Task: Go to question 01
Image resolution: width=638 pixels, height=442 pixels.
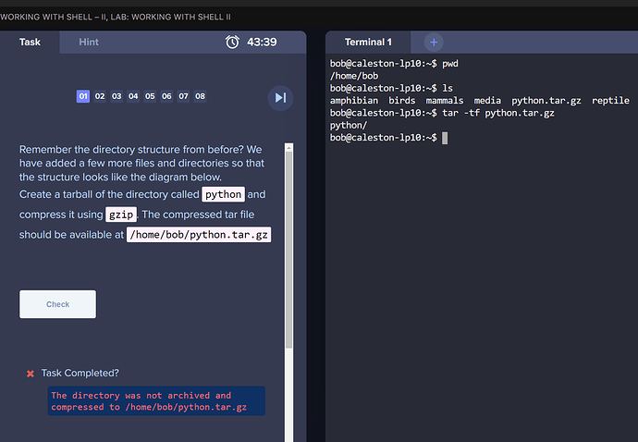Action: (x=83, y=96)
